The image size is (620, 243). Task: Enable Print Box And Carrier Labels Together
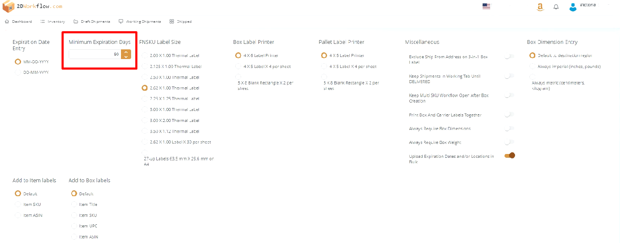click(510, 114)
